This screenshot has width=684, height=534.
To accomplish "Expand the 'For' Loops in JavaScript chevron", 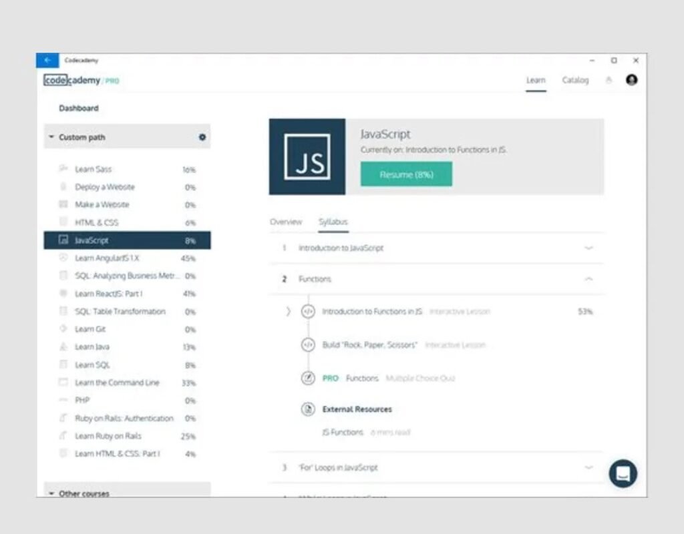I will point(588,467).
